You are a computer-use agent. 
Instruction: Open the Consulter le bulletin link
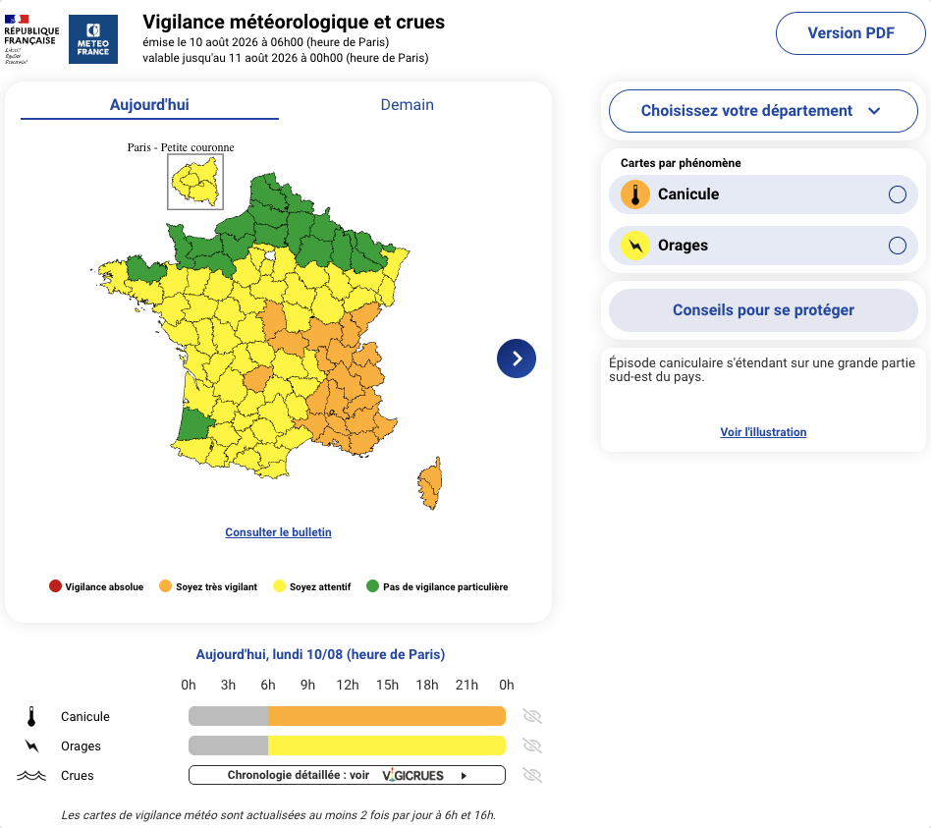coord(278,532)
